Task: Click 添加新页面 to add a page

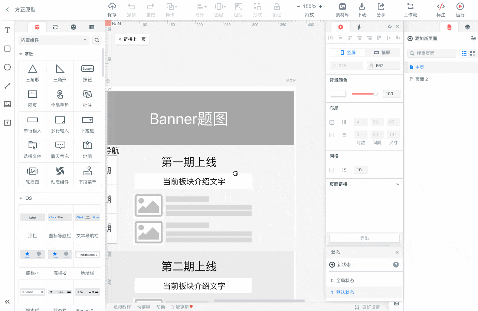Action: coord(422,39)
